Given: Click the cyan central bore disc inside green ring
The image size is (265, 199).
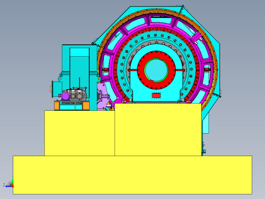Looking at the screenshot, I should click(x=156, y=70).
